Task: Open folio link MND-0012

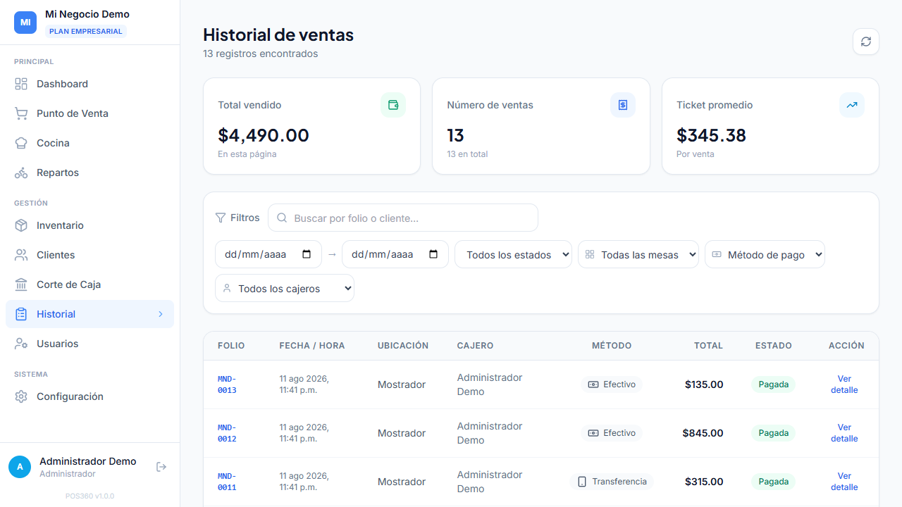Action: (227, 433)
